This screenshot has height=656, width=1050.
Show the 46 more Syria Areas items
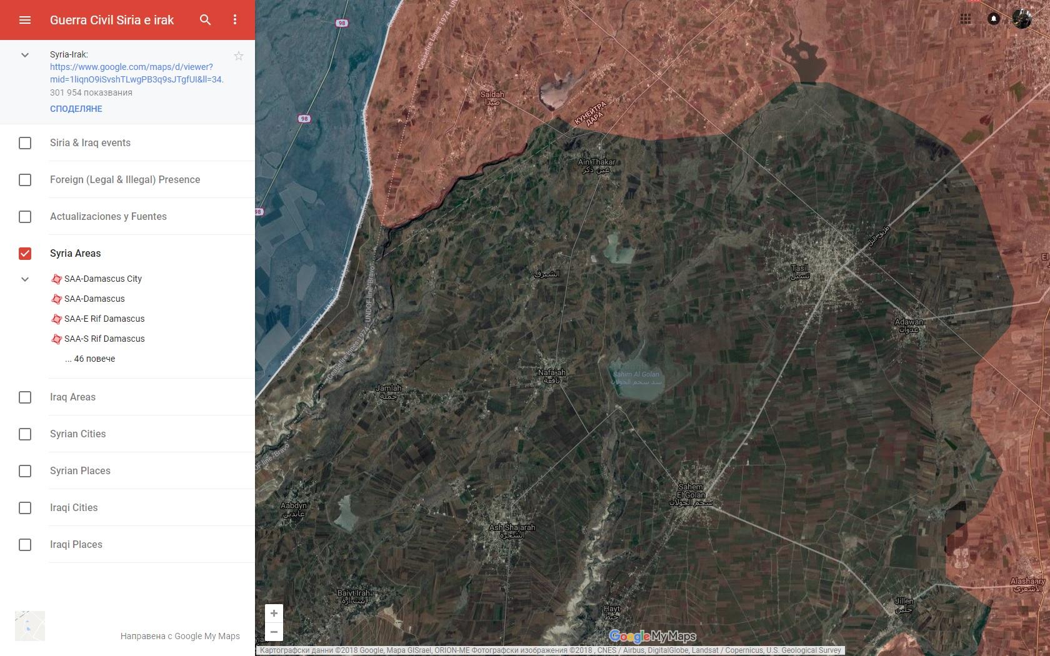click(x=90, y=359)
